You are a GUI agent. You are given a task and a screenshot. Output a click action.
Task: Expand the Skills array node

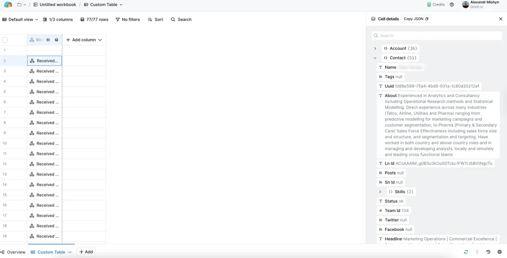click(380, 192)
